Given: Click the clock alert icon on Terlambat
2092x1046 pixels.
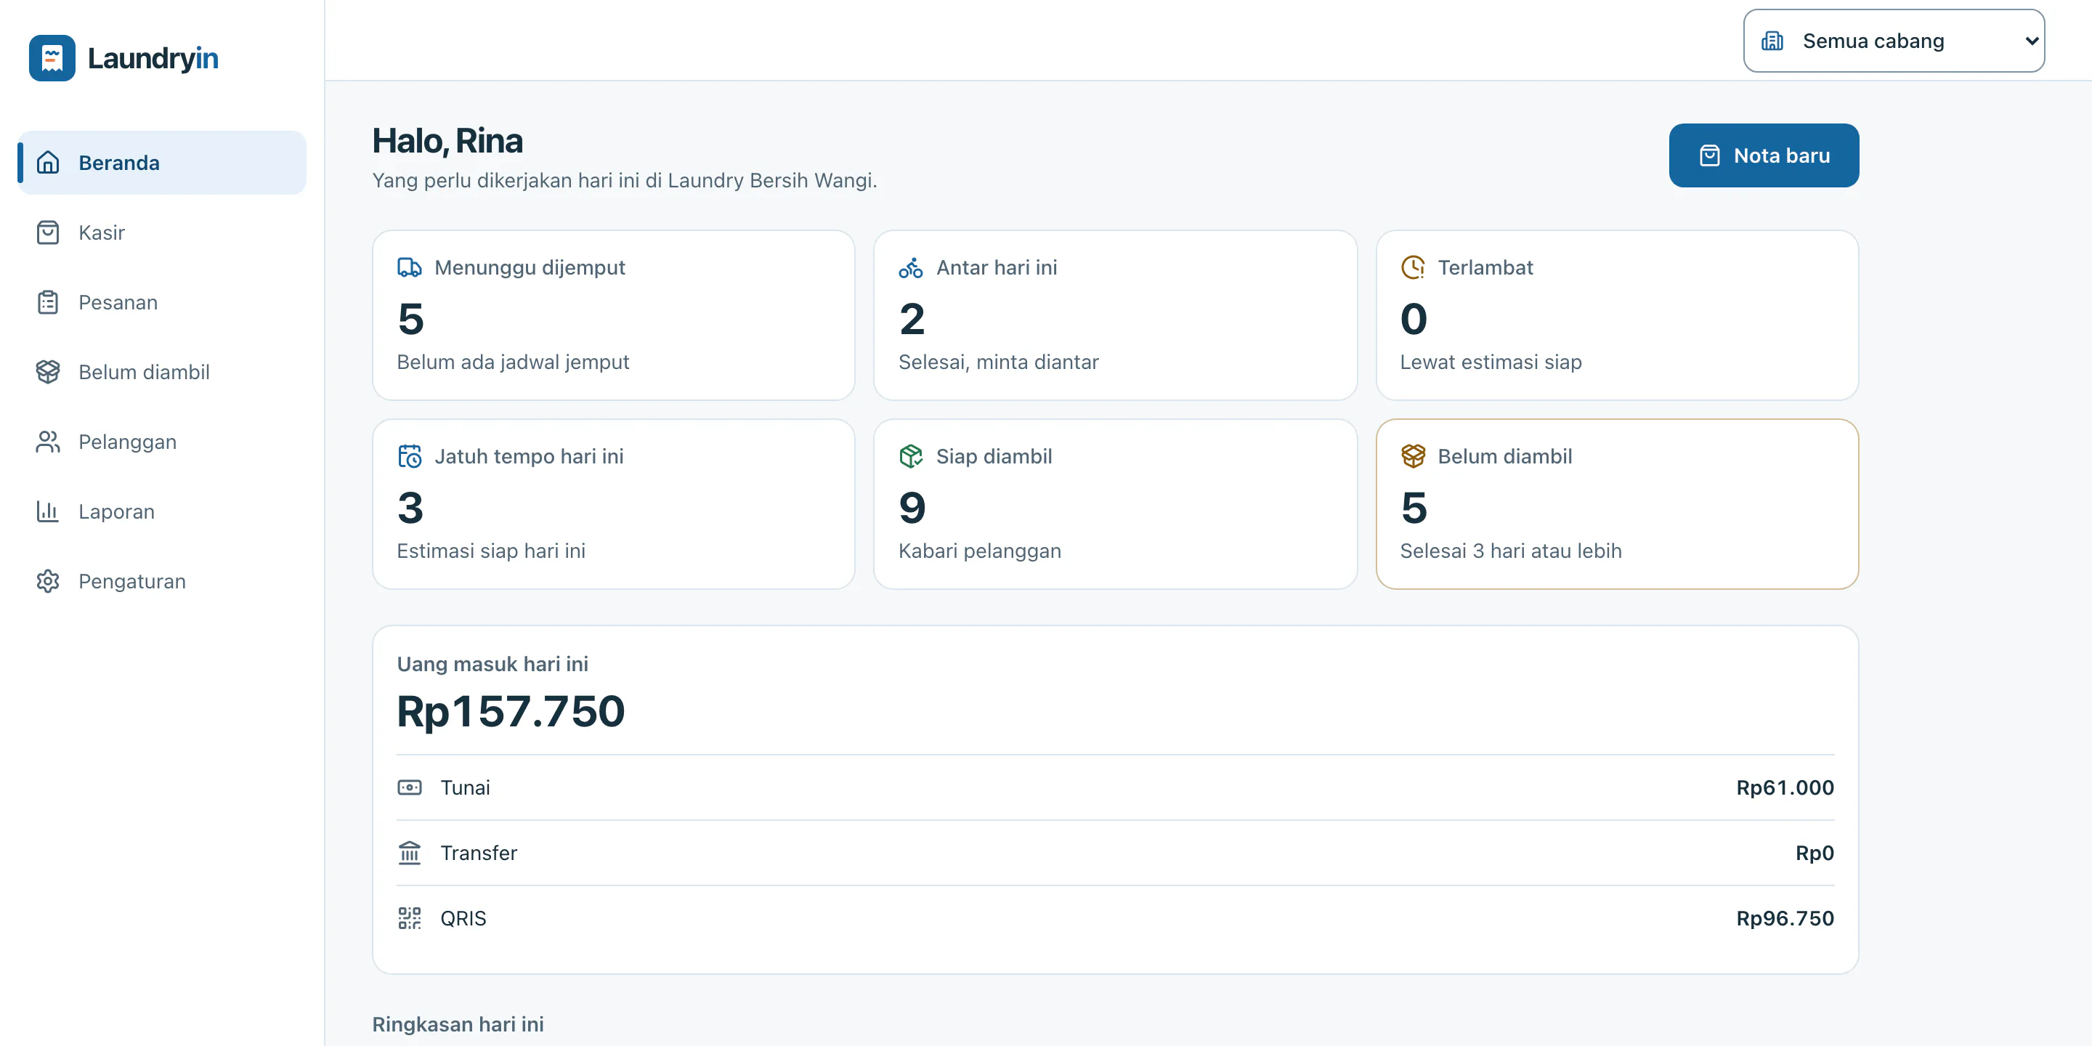Looking at the screenshot, I should (x=1412, y=267).
